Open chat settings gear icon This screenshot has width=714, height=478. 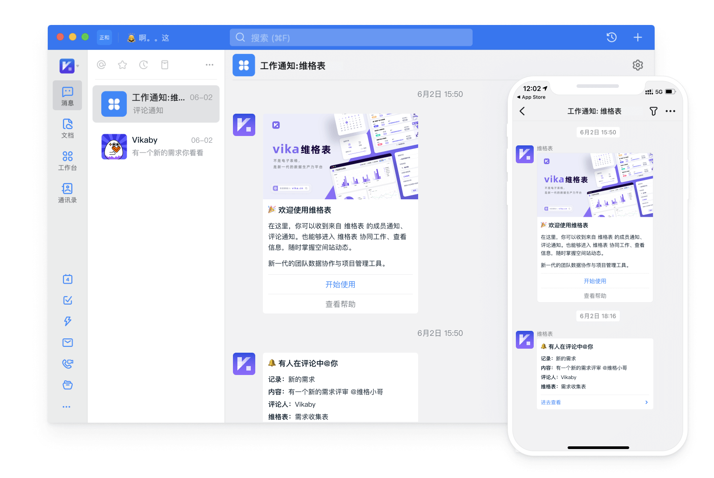(638, 65)
